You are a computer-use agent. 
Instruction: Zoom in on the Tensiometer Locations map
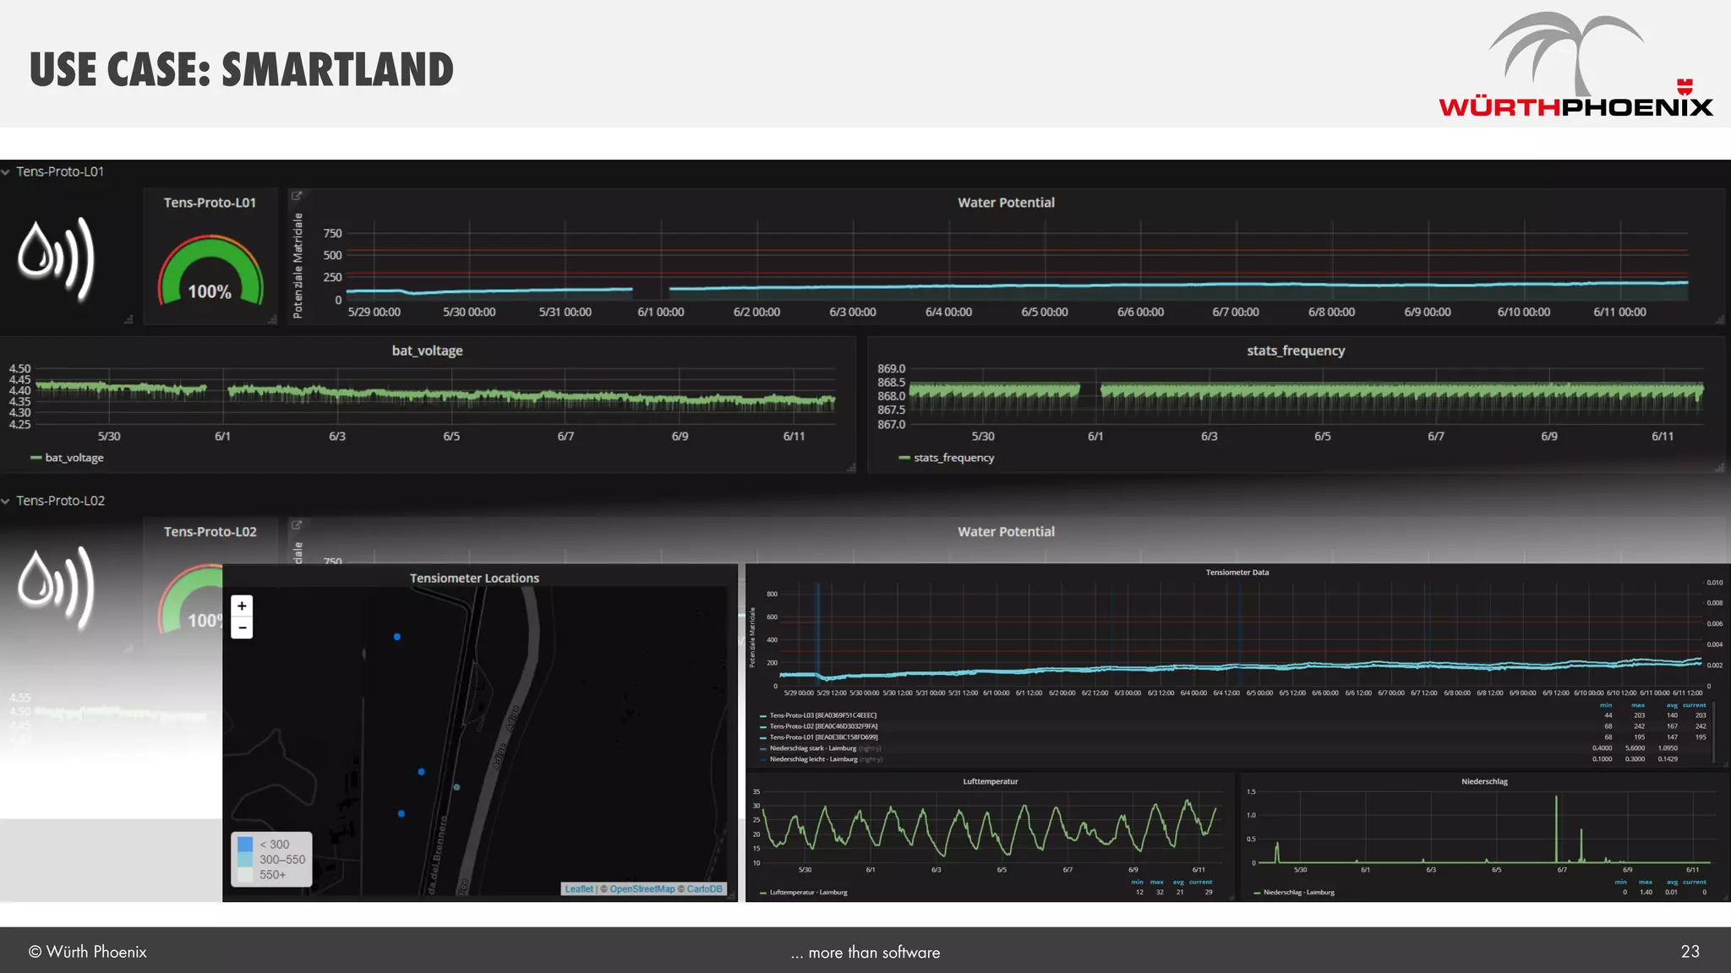coord(242,606)
